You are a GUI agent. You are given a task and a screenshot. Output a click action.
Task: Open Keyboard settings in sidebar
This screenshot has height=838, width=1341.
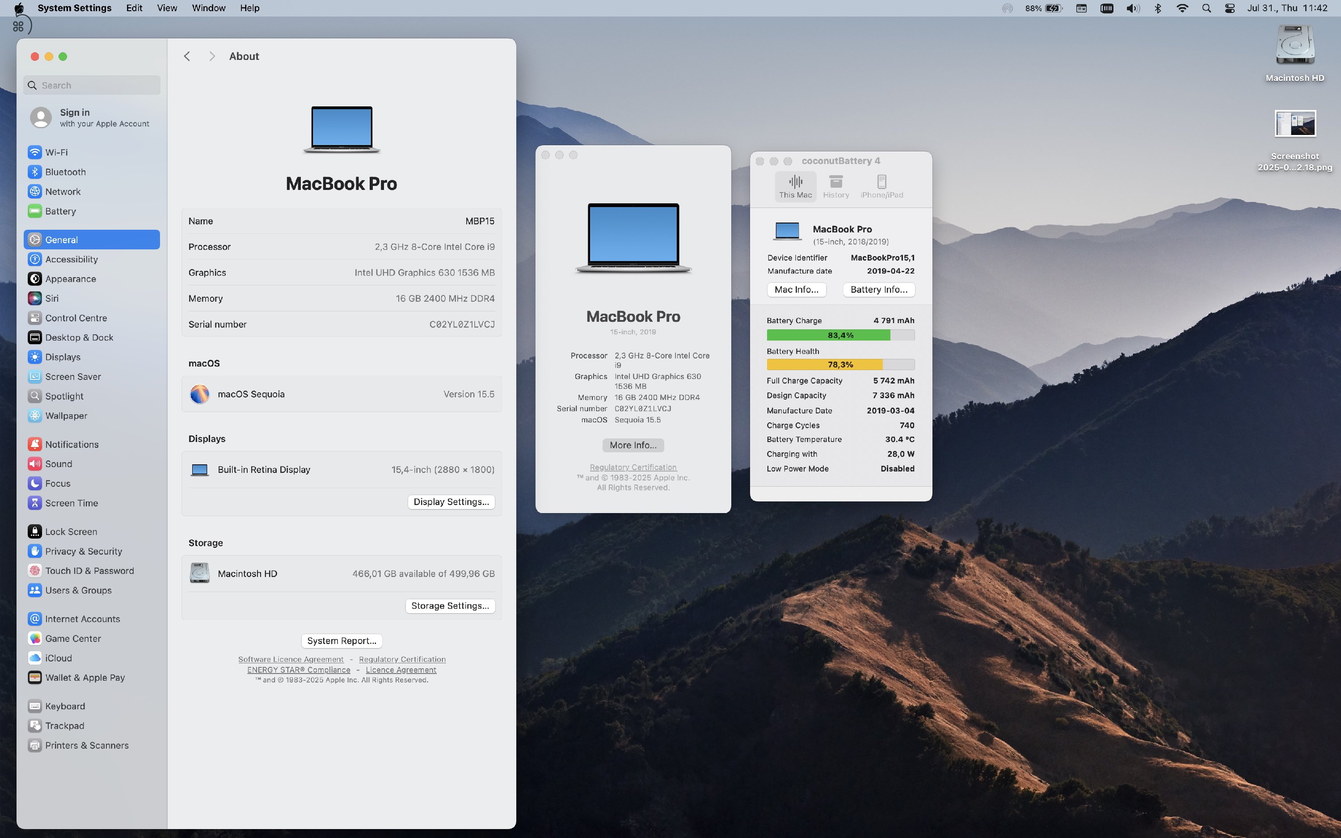pyautogui.click(x=92, y=706)
